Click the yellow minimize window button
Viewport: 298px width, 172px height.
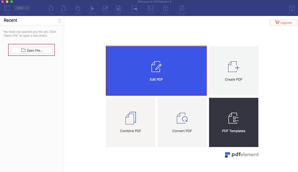(x=7, y=1)
